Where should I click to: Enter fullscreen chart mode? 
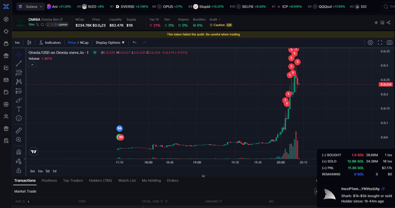380,42
